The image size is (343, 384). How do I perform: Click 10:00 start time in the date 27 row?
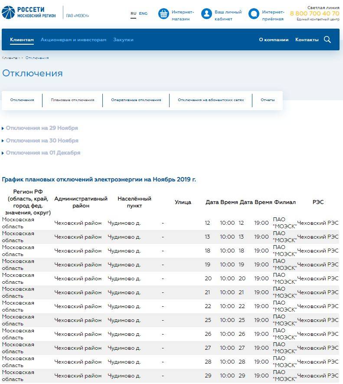(227, 348)
